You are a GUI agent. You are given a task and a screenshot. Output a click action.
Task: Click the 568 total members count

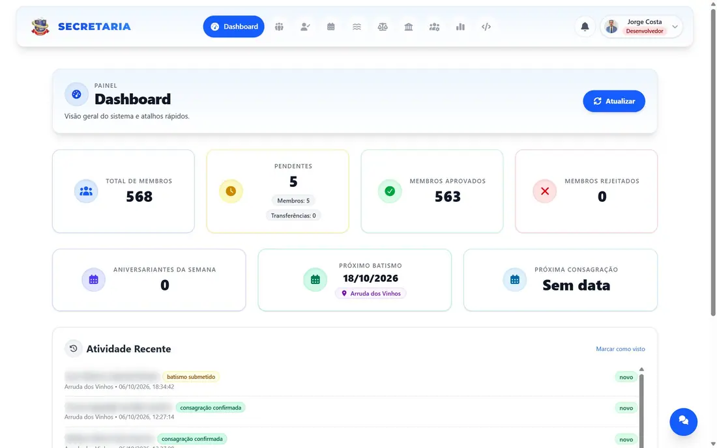[139, 197]
